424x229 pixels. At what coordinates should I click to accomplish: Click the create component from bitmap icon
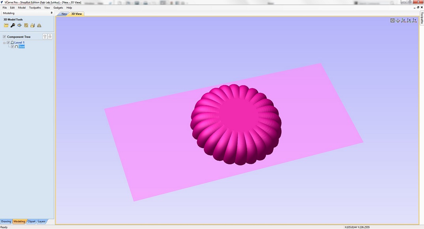pos(26,25)
